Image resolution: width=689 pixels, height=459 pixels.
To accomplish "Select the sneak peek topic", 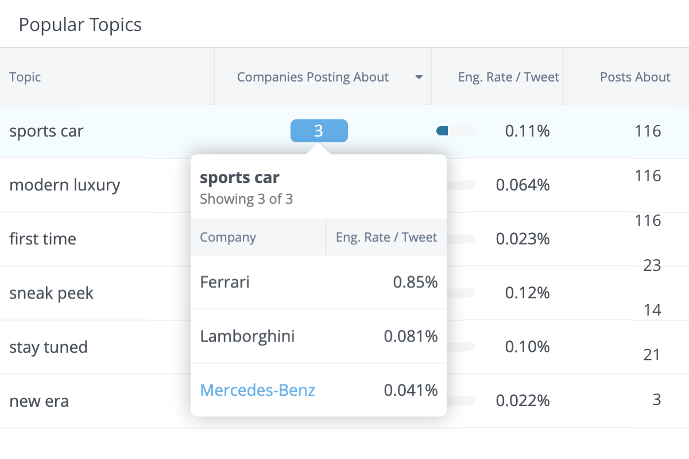I will [52, 293].
